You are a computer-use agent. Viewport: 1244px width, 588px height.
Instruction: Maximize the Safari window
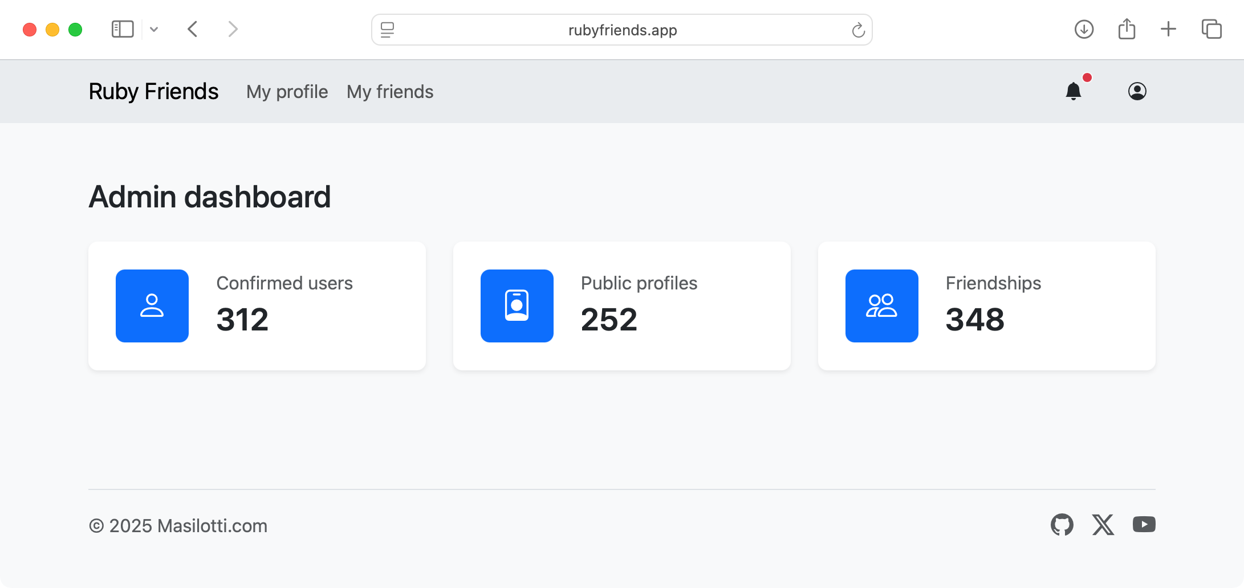click(x=75, y=30)
